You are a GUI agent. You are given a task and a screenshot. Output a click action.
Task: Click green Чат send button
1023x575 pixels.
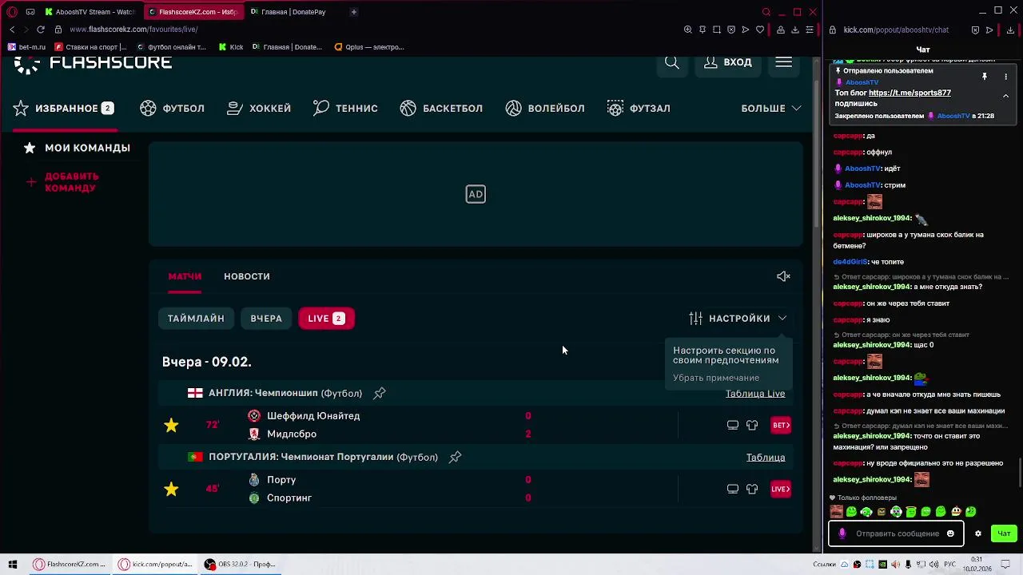pos(1004,533)
